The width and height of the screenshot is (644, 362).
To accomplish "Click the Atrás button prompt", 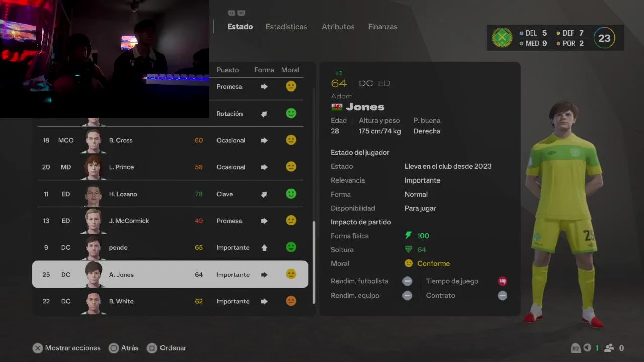I will [124, 348].
